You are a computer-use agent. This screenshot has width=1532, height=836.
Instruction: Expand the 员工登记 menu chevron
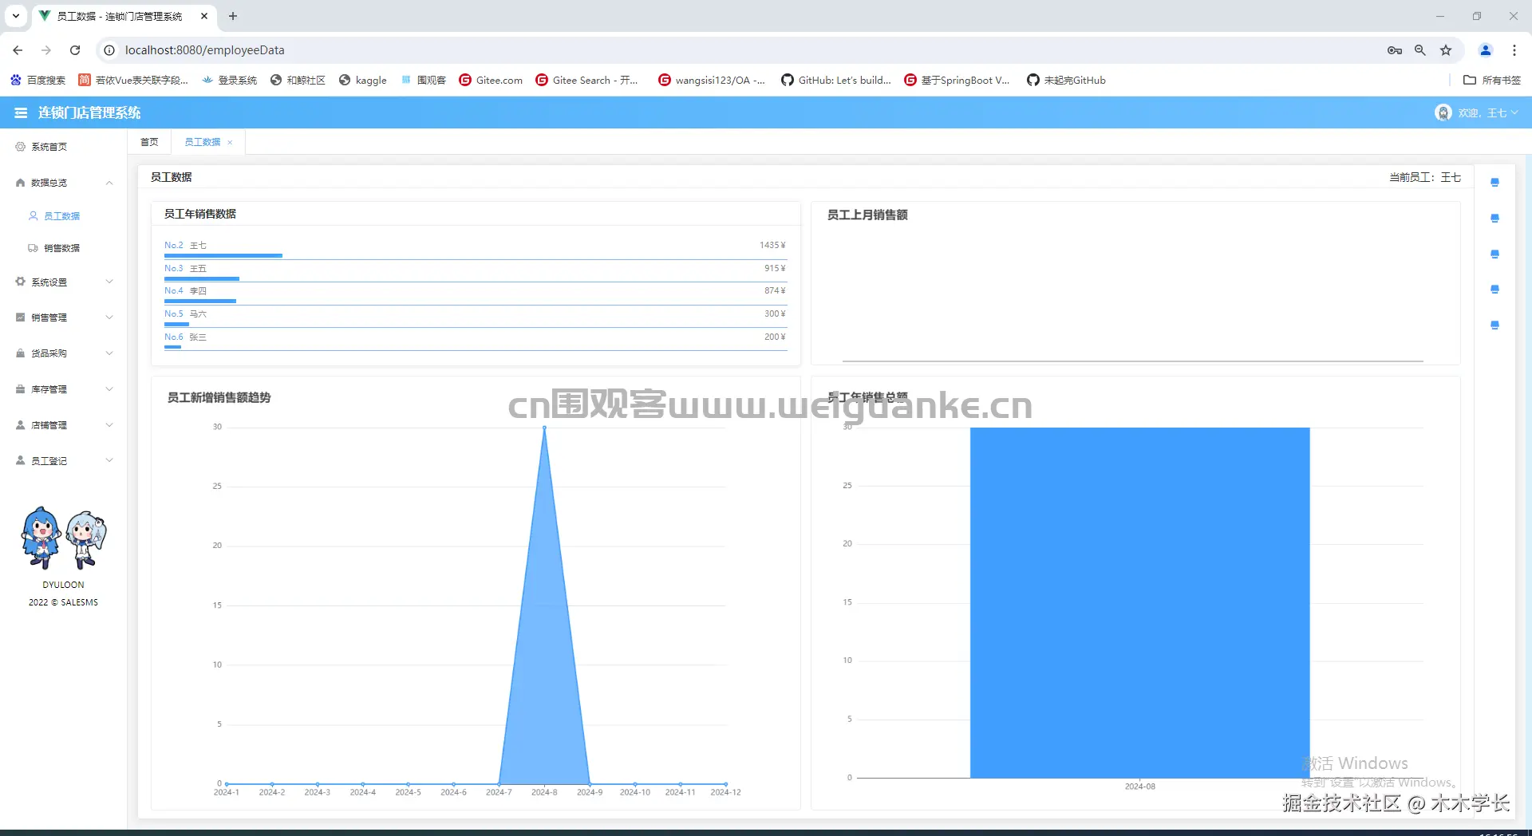pyautogui.click(x=109, y=461)
